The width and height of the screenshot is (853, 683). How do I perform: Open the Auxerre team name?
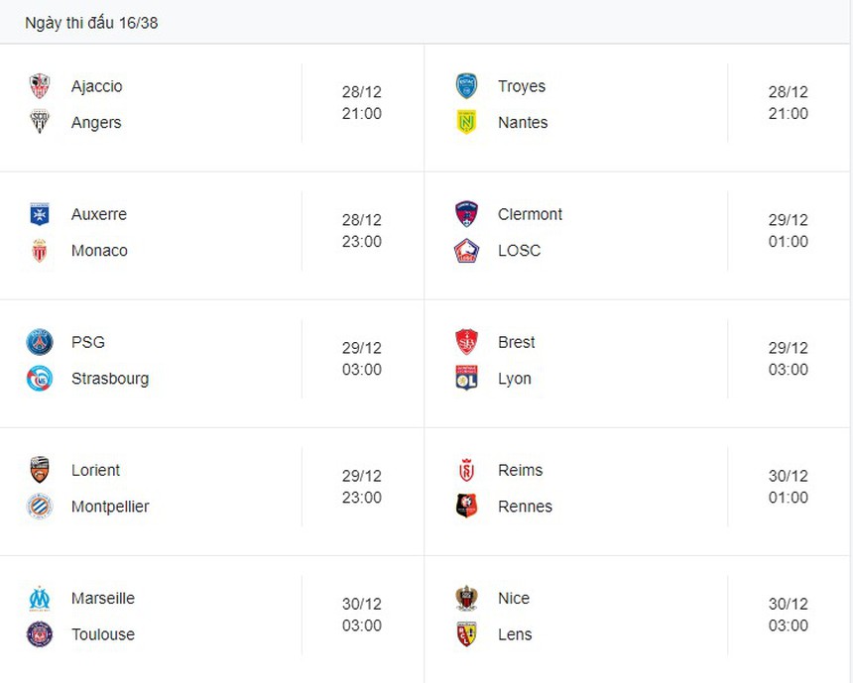click(99, 214)
